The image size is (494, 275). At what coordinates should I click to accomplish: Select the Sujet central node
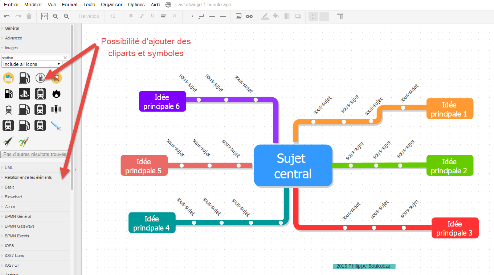(x=293, y=165)
